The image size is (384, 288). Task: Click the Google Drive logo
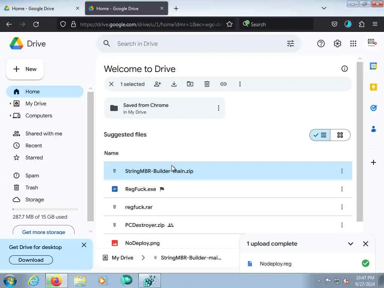point(16,43)
